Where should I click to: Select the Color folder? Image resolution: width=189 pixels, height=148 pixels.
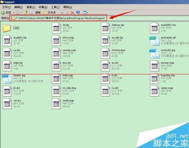tap(7, 28)
